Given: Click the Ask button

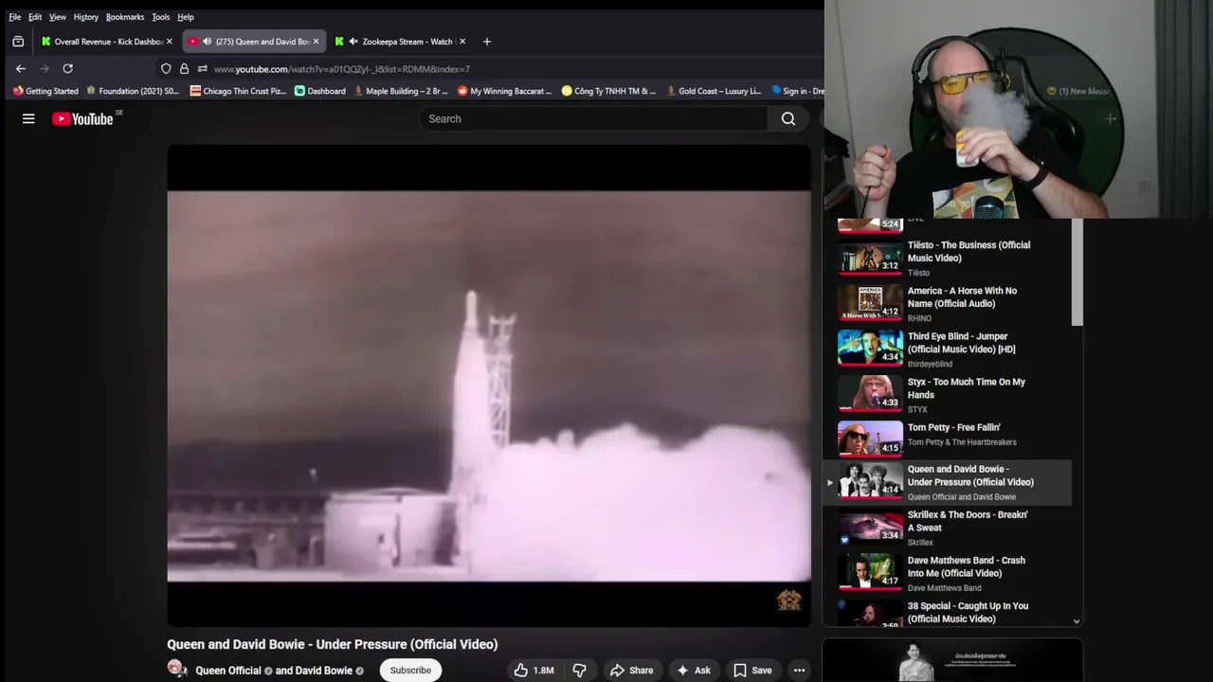Looking at the screenshot, I should pyautogui.click(x=693, y=670).
